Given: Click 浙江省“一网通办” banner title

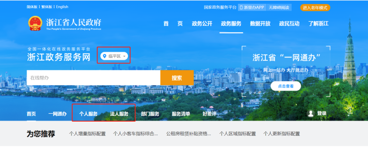Looking at the screenshot, I should (287, 57).
